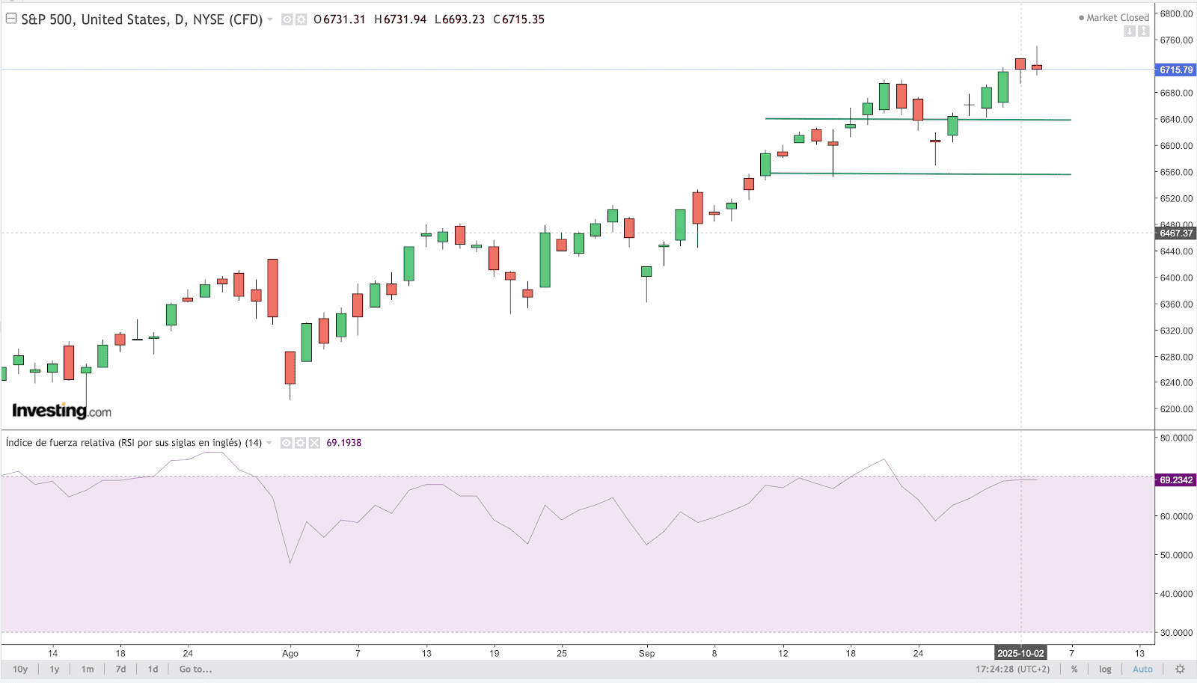Enable logarithmic scale via log toggle
The width and height of the screenshot is (1197, 683).
tap(1104, 670)
